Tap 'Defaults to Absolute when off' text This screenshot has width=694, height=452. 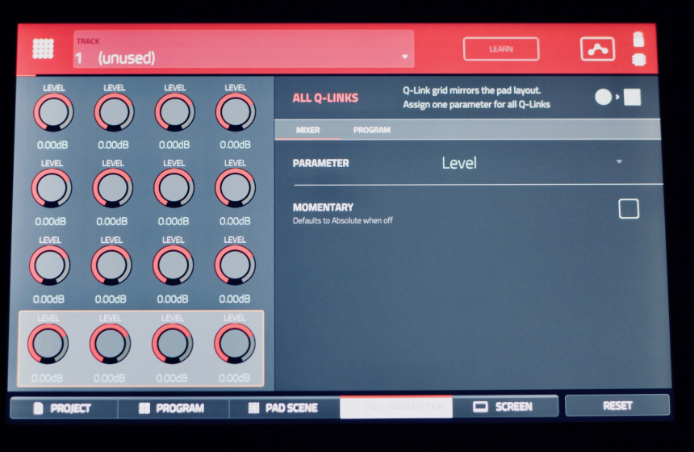343,220
